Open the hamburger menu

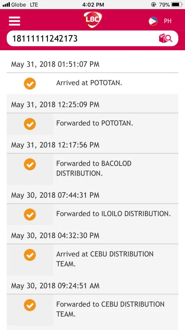click(14, 21)
